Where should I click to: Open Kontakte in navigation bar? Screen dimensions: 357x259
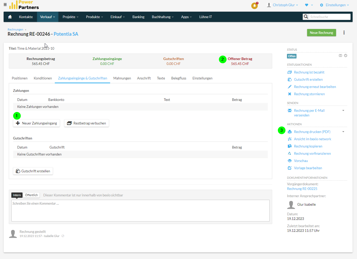(26, 17)
